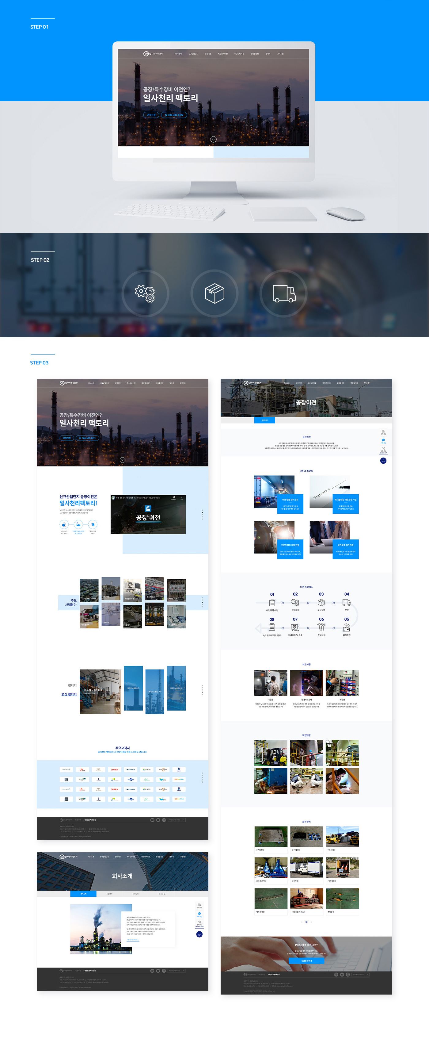Select the blue 공장이전 sub-tab under the banner

[264, 420]
